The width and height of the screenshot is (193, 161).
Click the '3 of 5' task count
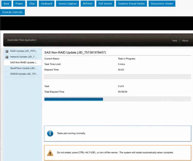click(x=121, y=86)
